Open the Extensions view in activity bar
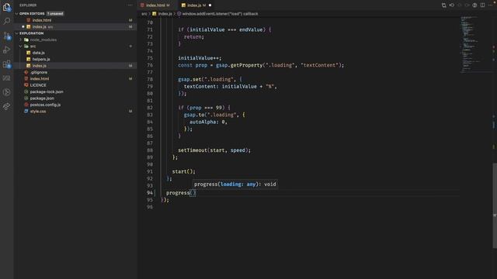497x279 pixels. tap(7, 64)
